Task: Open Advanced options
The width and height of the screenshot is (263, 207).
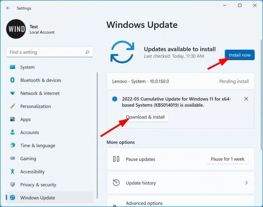Action: (x=180, y=201)
